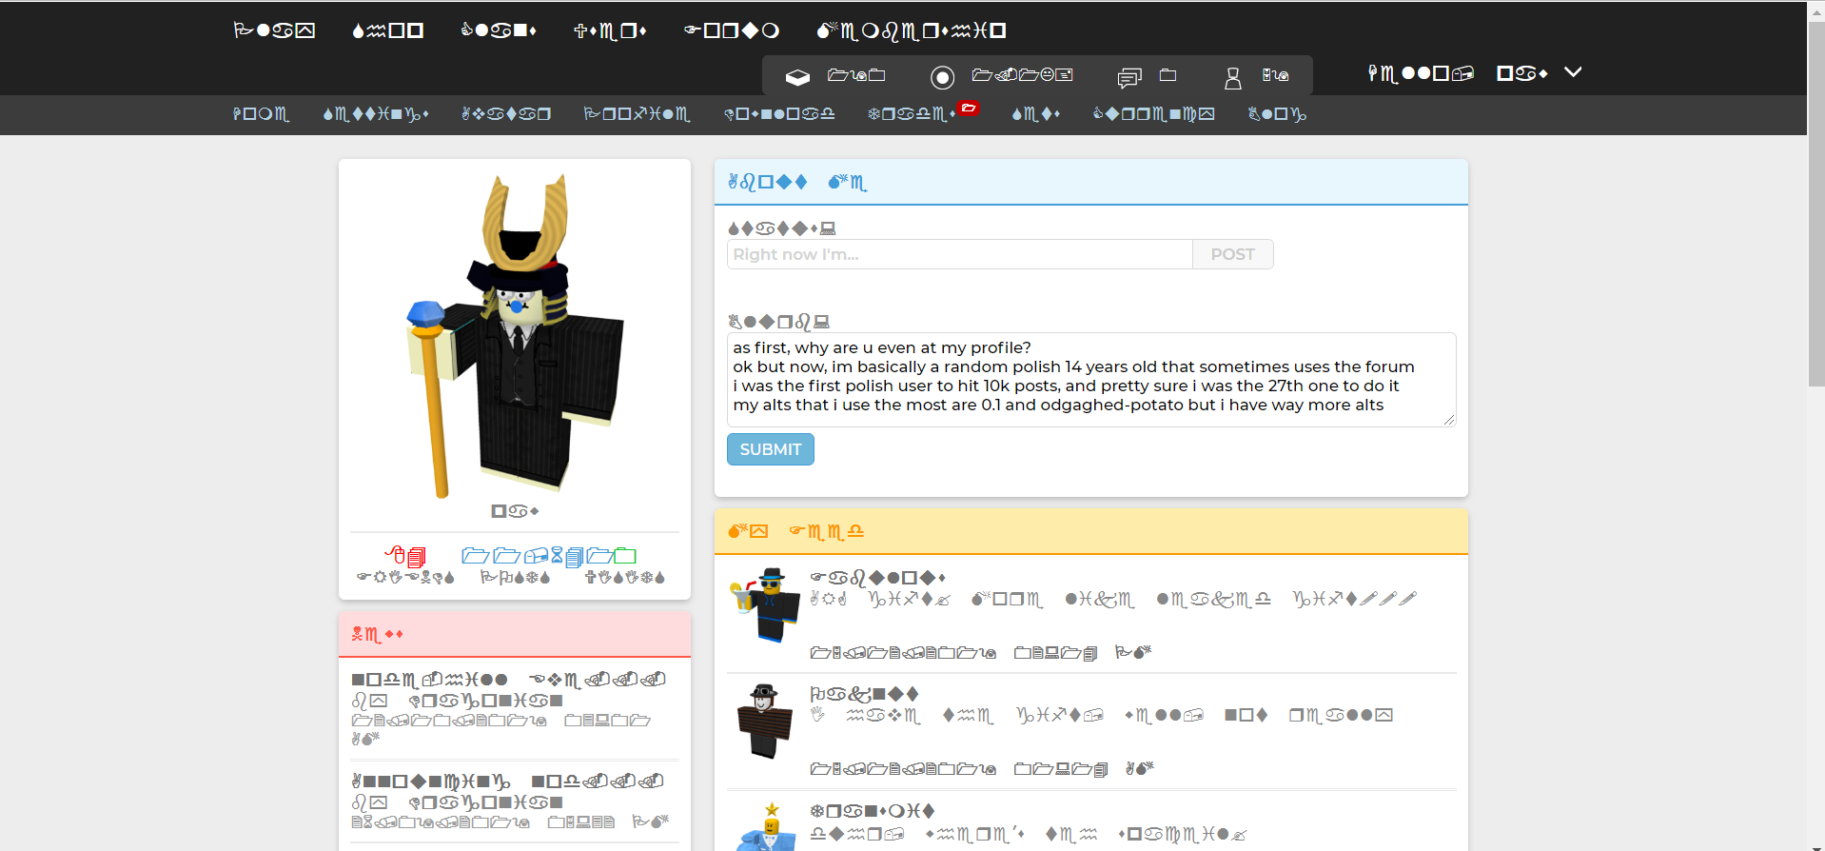The width and height of the screenshot is (1825, 851).
Task: Select Sets in the secondary navigation
Action: pos(1036,114)
